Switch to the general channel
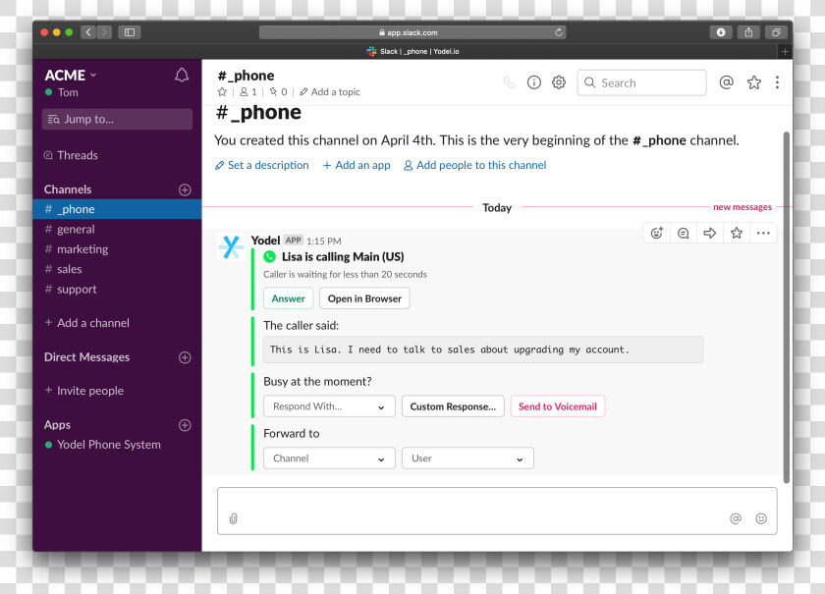The image size is (825, 594). click(x=117, y=230)
